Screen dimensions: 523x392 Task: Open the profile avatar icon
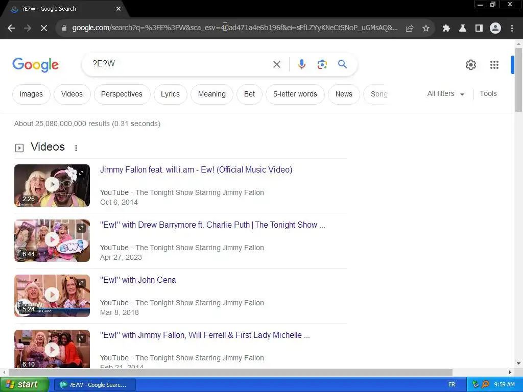495,29
